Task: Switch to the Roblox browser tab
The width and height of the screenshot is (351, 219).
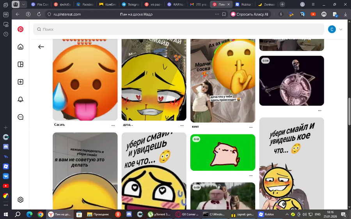Action: pos(244,4)
